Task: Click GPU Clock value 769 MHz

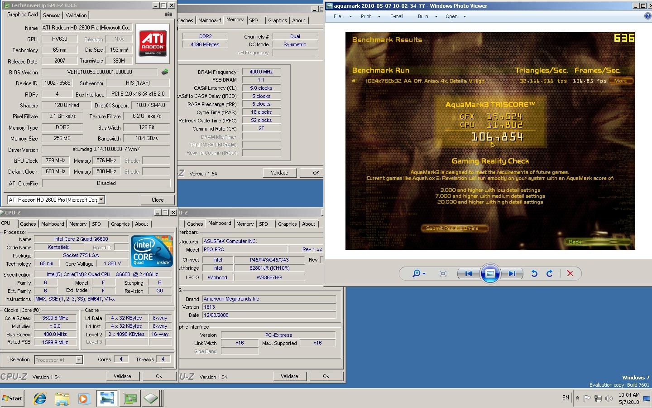Action: (x=56, y=160)
